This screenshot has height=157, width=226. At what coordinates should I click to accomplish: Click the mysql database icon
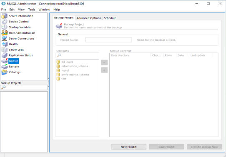(58, 70)
